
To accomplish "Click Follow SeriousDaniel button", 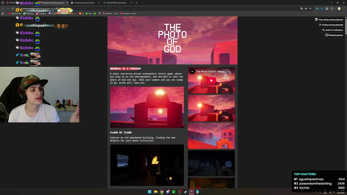I will (331, 25).
